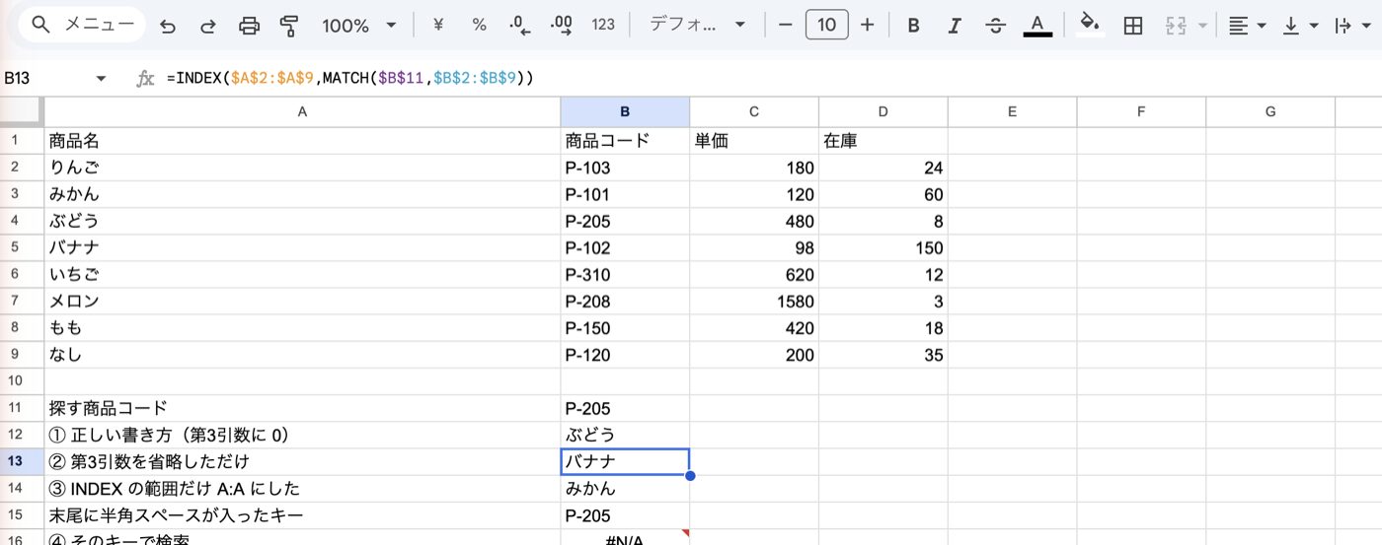Apply the ¥ currency format
The image size is (1382, 545).
438,25
